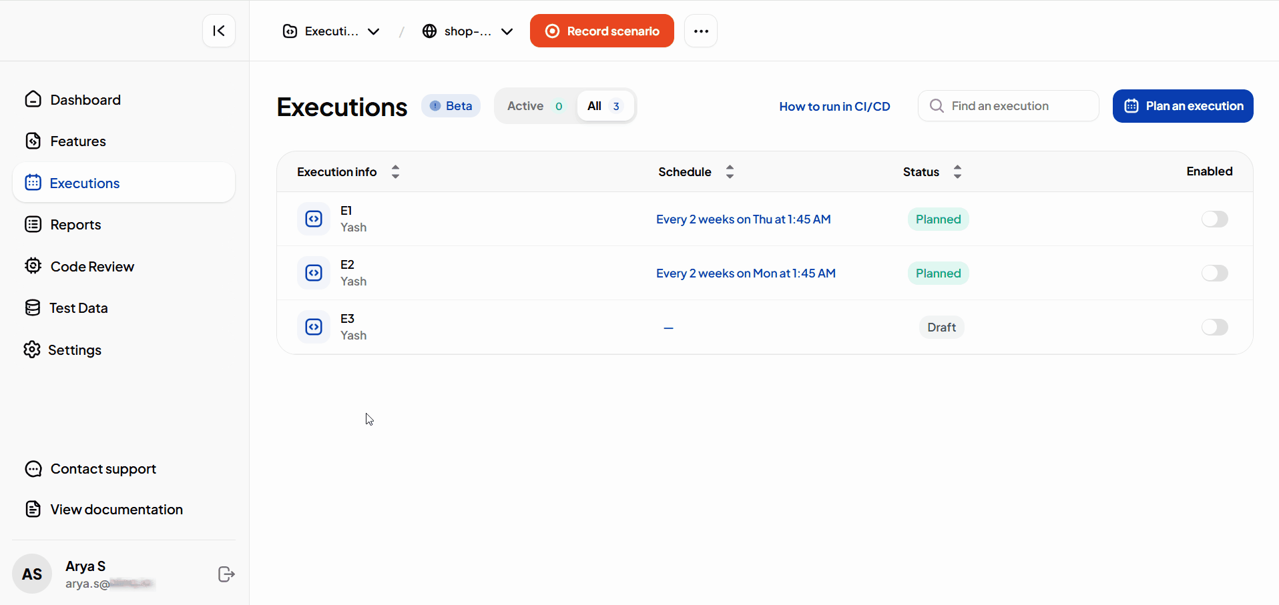Turn on the E3 draft execution toggle

(x=1214, y=328)
